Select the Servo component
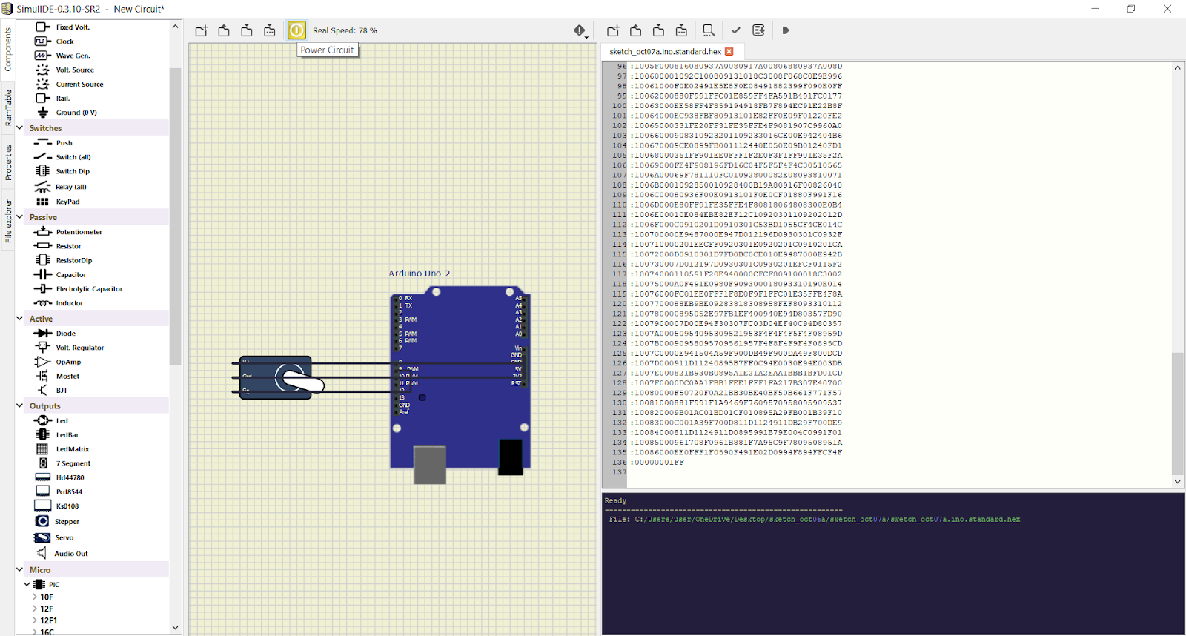This screenshot has width=1186, height=636. (64, 538)
